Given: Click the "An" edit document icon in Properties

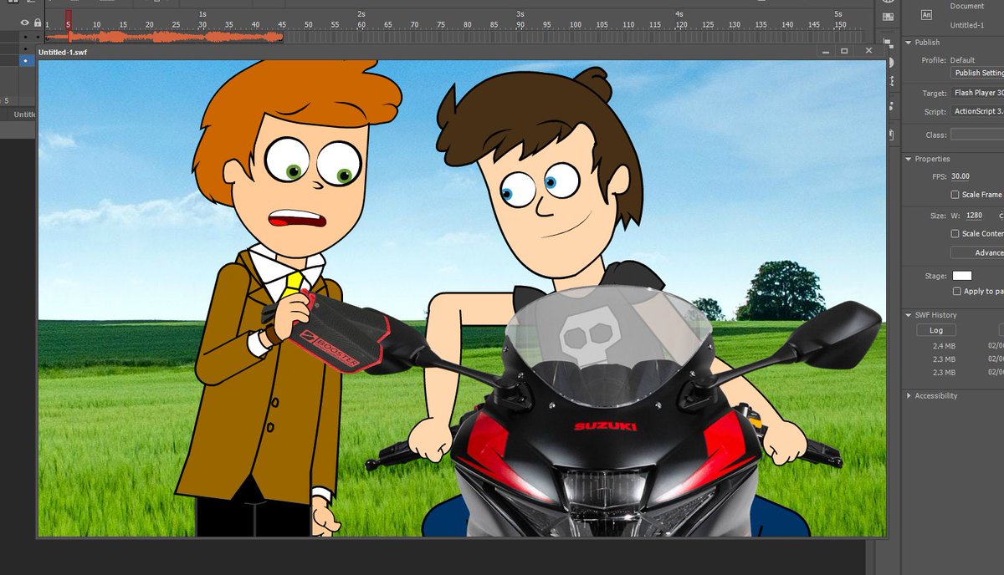Looking at the screenshot, I should 928,14.
